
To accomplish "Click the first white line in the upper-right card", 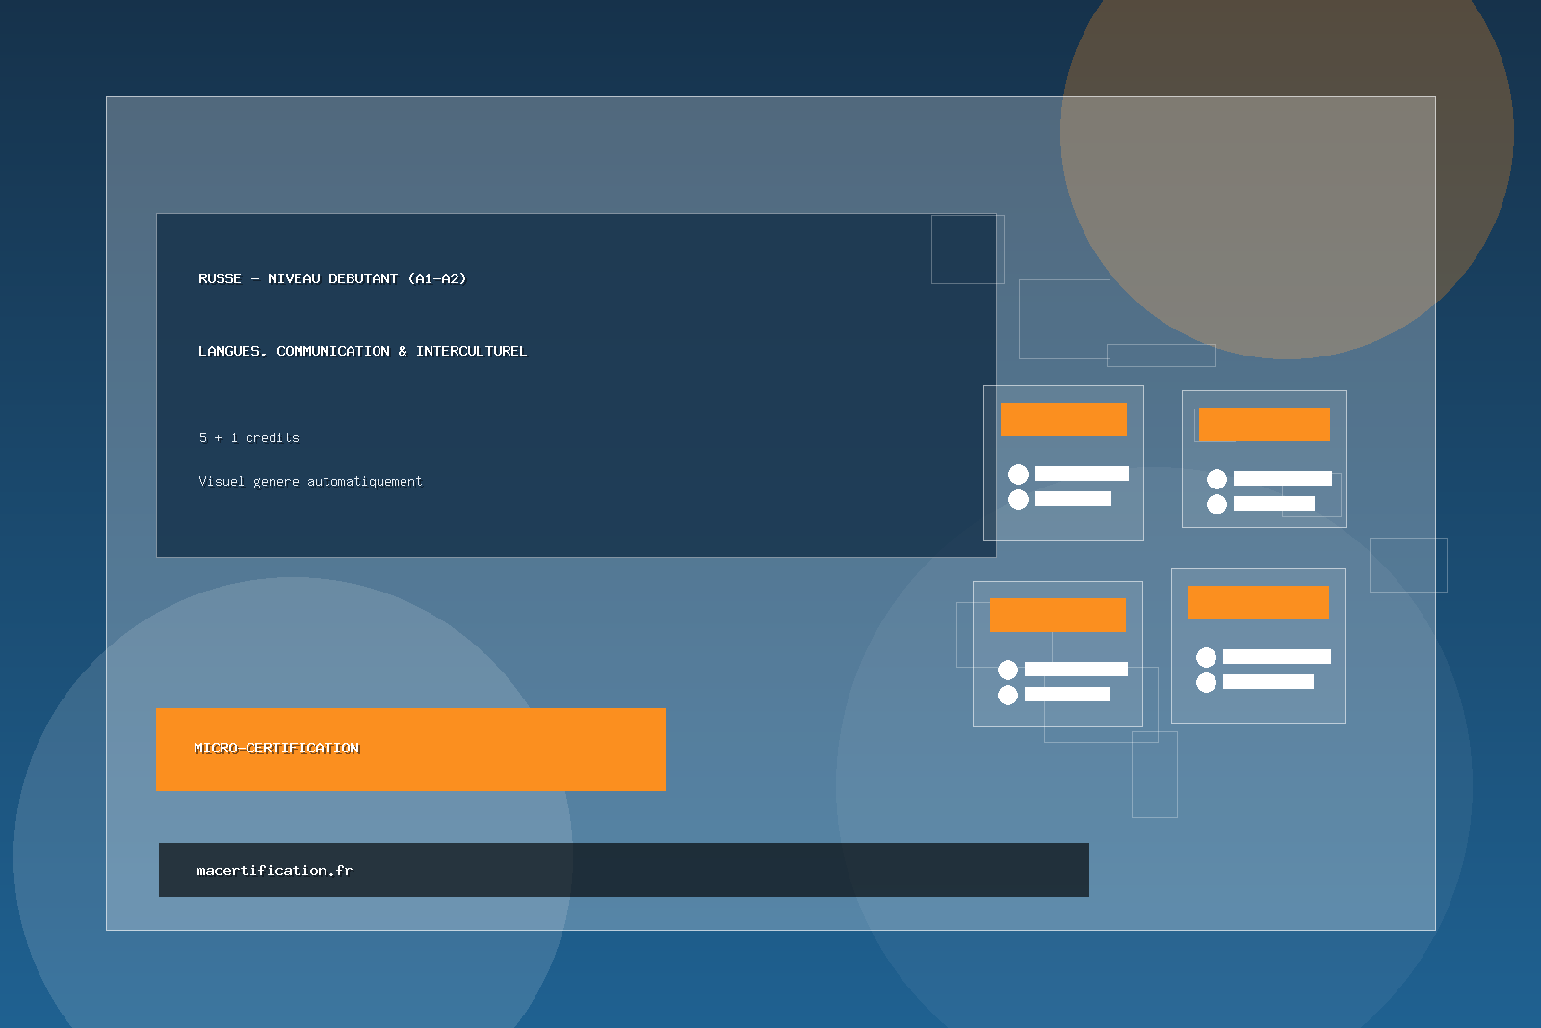I will (1282, 479).
